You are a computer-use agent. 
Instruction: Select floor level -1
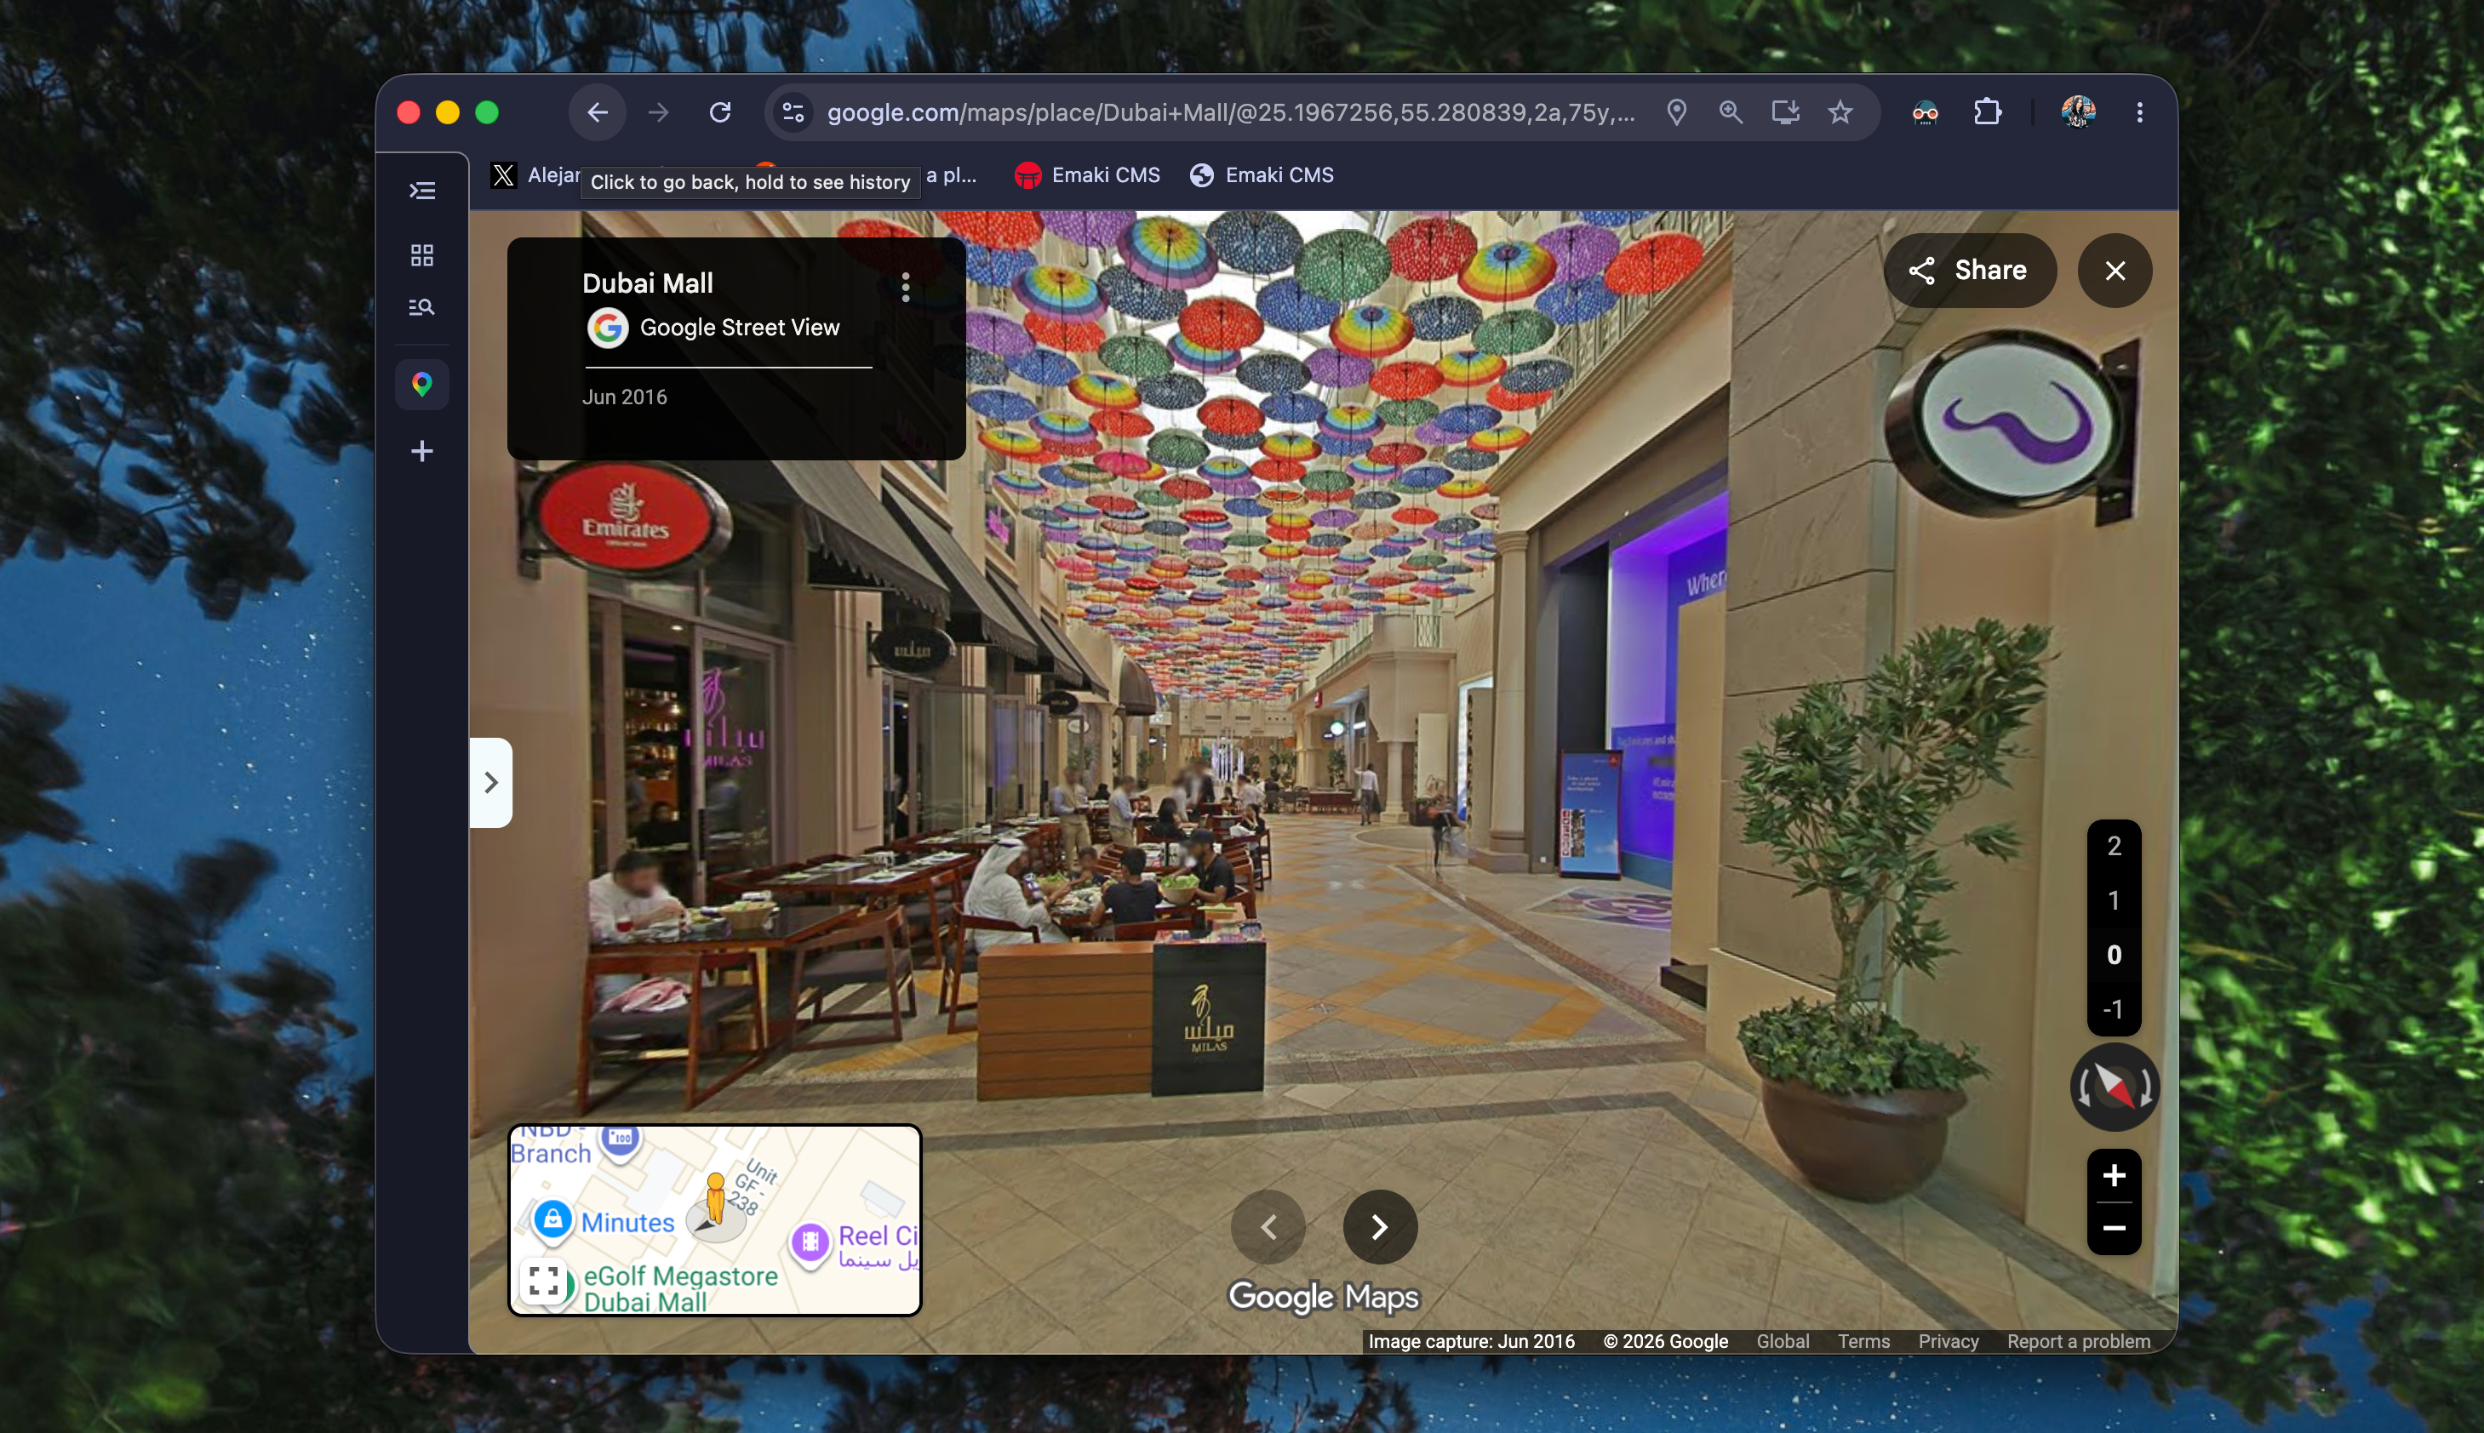pyautogui.click(x=2114, y=1009)
